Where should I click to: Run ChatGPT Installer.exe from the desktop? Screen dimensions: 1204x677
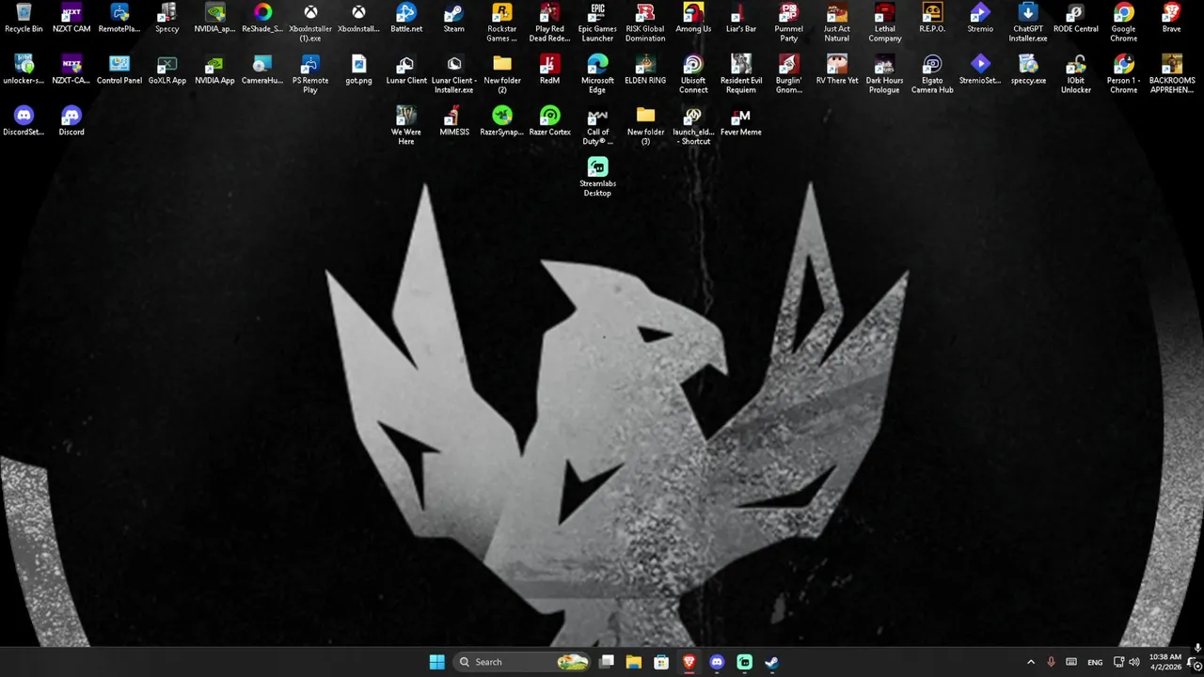pos(1027,23)
